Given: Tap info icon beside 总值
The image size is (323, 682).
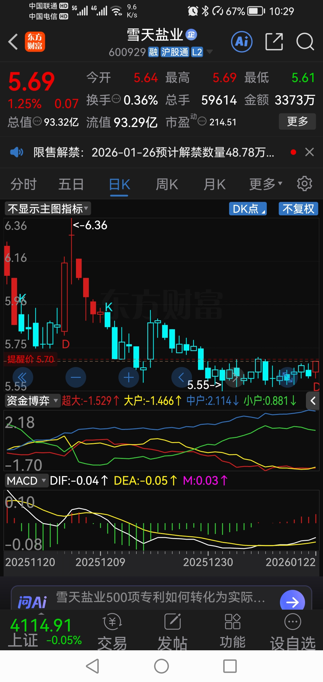Looking at the screenshot, I should 37,121.
